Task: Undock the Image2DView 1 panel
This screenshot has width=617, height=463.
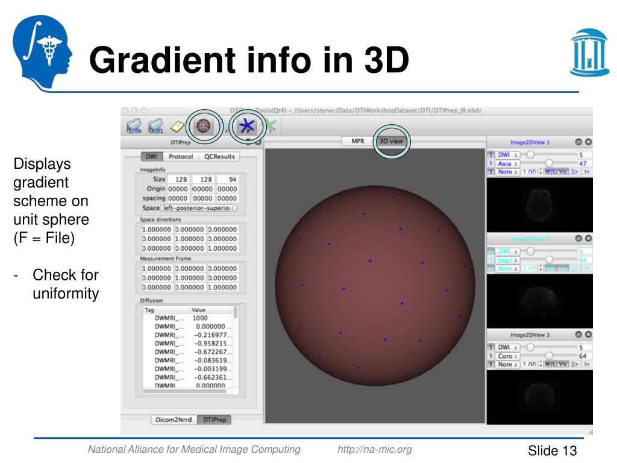Action: [578, 142]
